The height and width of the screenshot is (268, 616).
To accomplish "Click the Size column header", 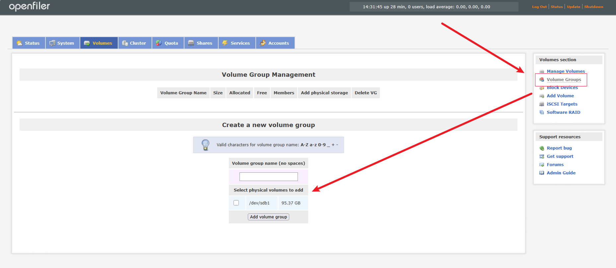I will click(218, 93).
